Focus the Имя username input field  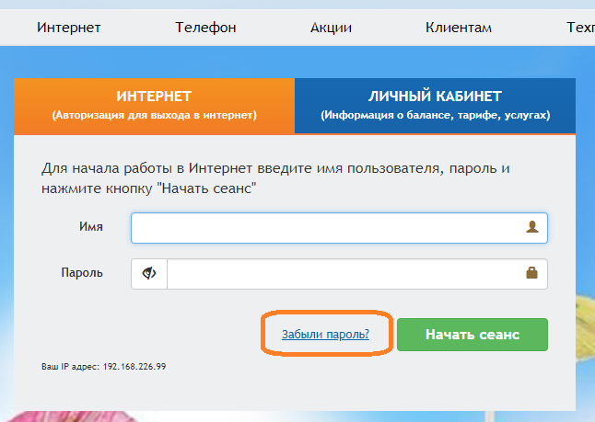(x=339, y=228)
